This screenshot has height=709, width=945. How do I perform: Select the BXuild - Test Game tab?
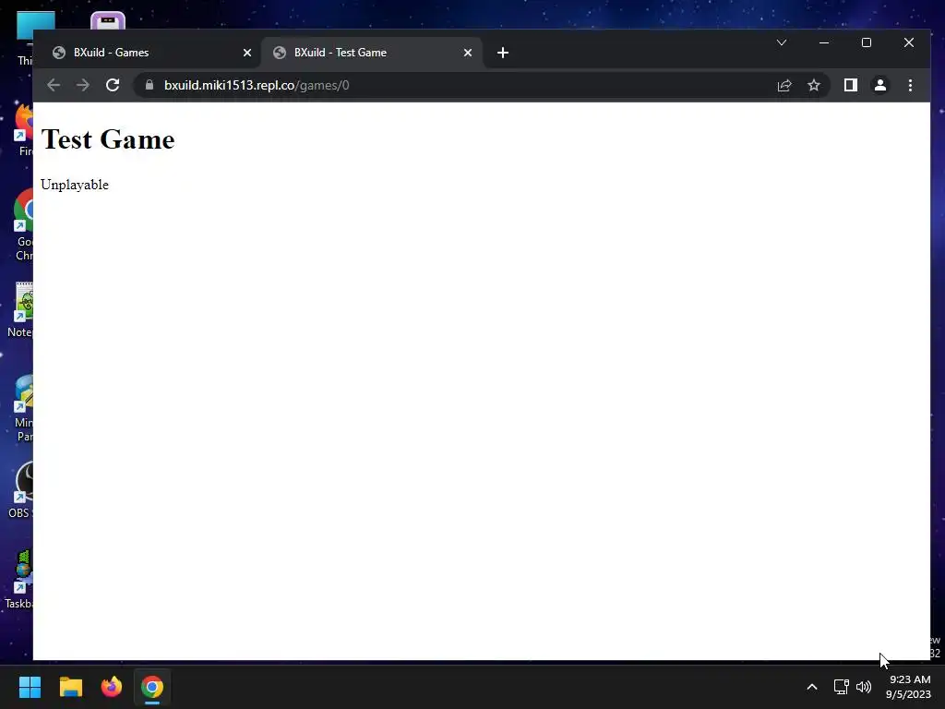371,53
